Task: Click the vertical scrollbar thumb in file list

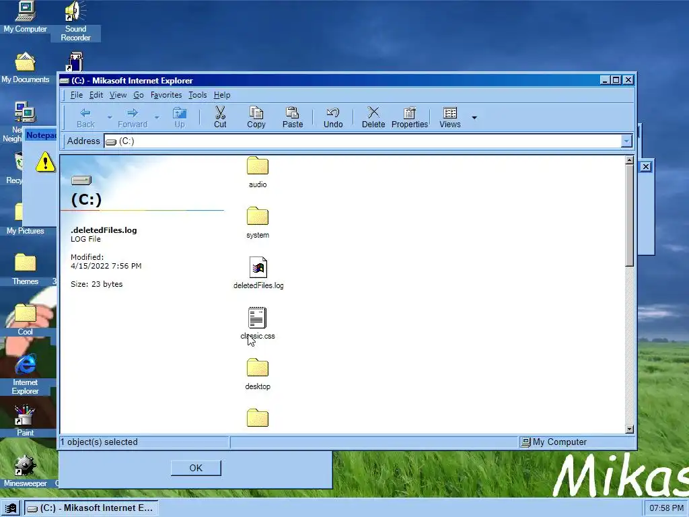Action: coord(629,215)
